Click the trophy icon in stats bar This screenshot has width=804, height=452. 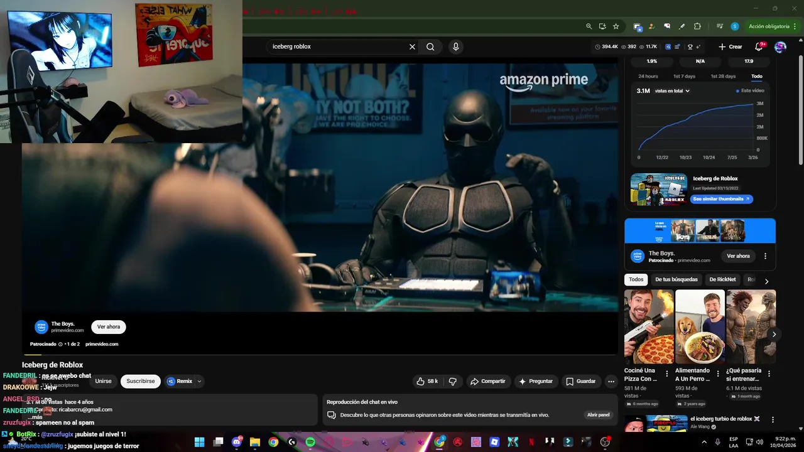[690, 46]
